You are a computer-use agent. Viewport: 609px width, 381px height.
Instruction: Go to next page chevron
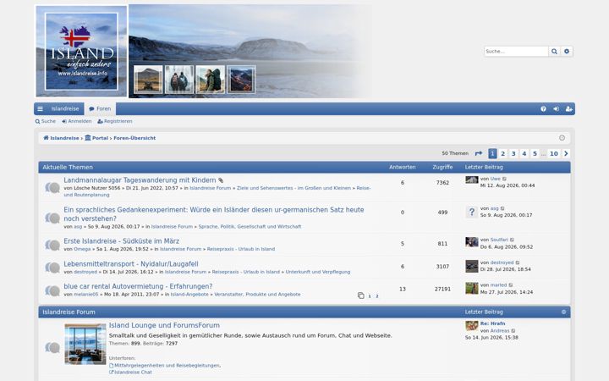[566, 153]
